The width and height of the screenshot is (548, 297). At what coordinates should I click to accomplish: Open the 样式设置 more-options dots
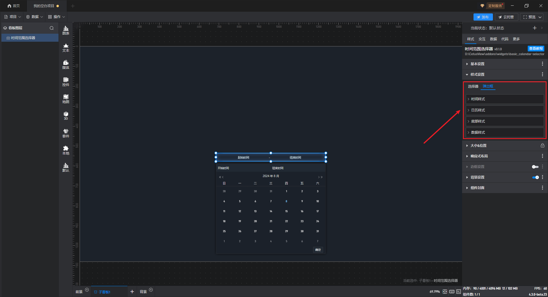542,75
